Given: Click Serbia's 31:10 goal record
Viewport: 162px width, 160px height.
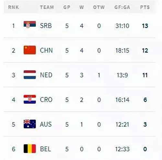Looking at the screenshot, I should pos(122,26).
